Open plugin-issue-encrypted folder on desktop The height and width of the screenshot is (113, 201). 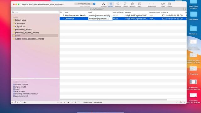(193, 4)
